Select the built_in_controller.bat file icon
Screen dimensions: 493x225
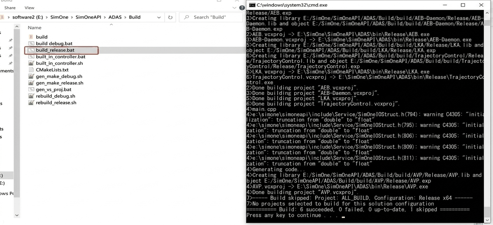[31, 57]
